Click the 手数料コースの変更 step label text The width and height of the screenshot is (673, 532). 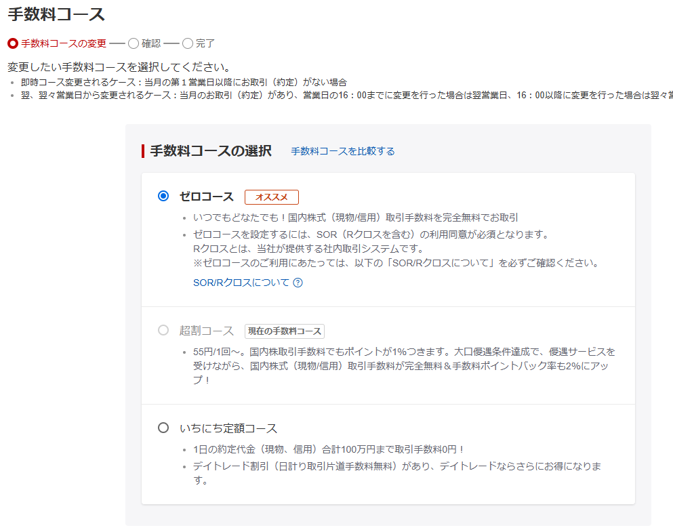click(64, 43)
